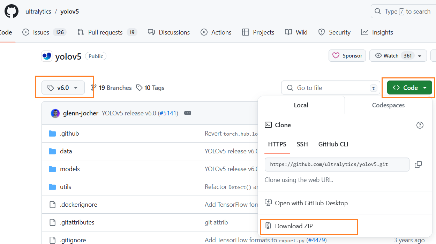
Task: Select the Local tab
Action: click(301, 105)
